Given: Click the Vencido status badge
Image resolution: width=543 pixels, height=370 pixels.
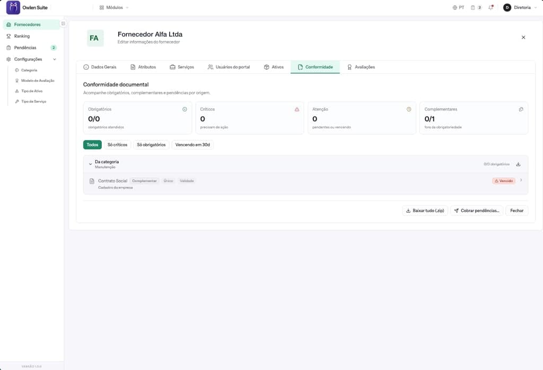Looking at the screenshot, I should (504, 181).
